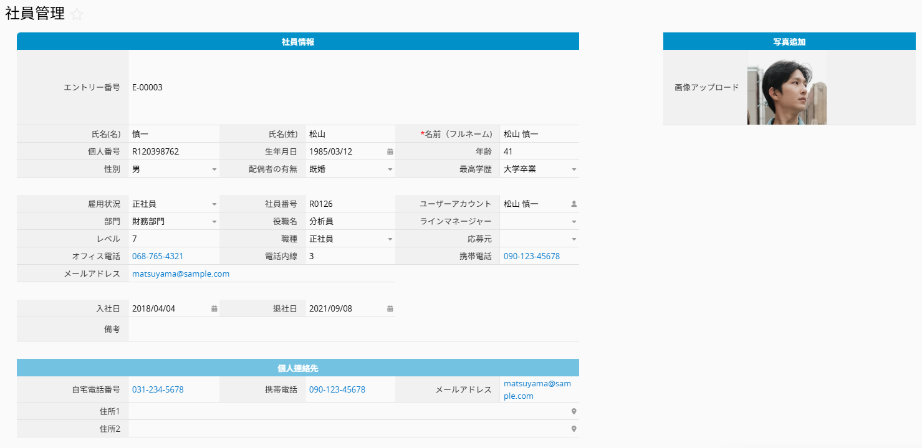Screen dimensions: 922x448
Task: Open matsuyama@sample.com link in 社員情報
Action: coord(181,274)
